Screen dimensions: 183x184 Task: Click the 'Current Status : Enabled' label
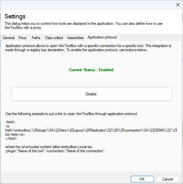click(91, 70)
